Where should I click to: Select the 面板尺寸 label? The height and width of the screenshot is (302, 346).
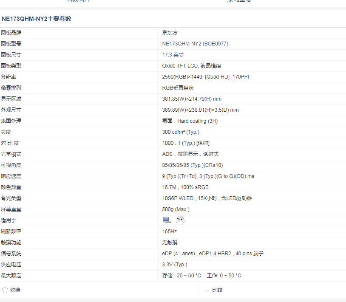point(11,55)
